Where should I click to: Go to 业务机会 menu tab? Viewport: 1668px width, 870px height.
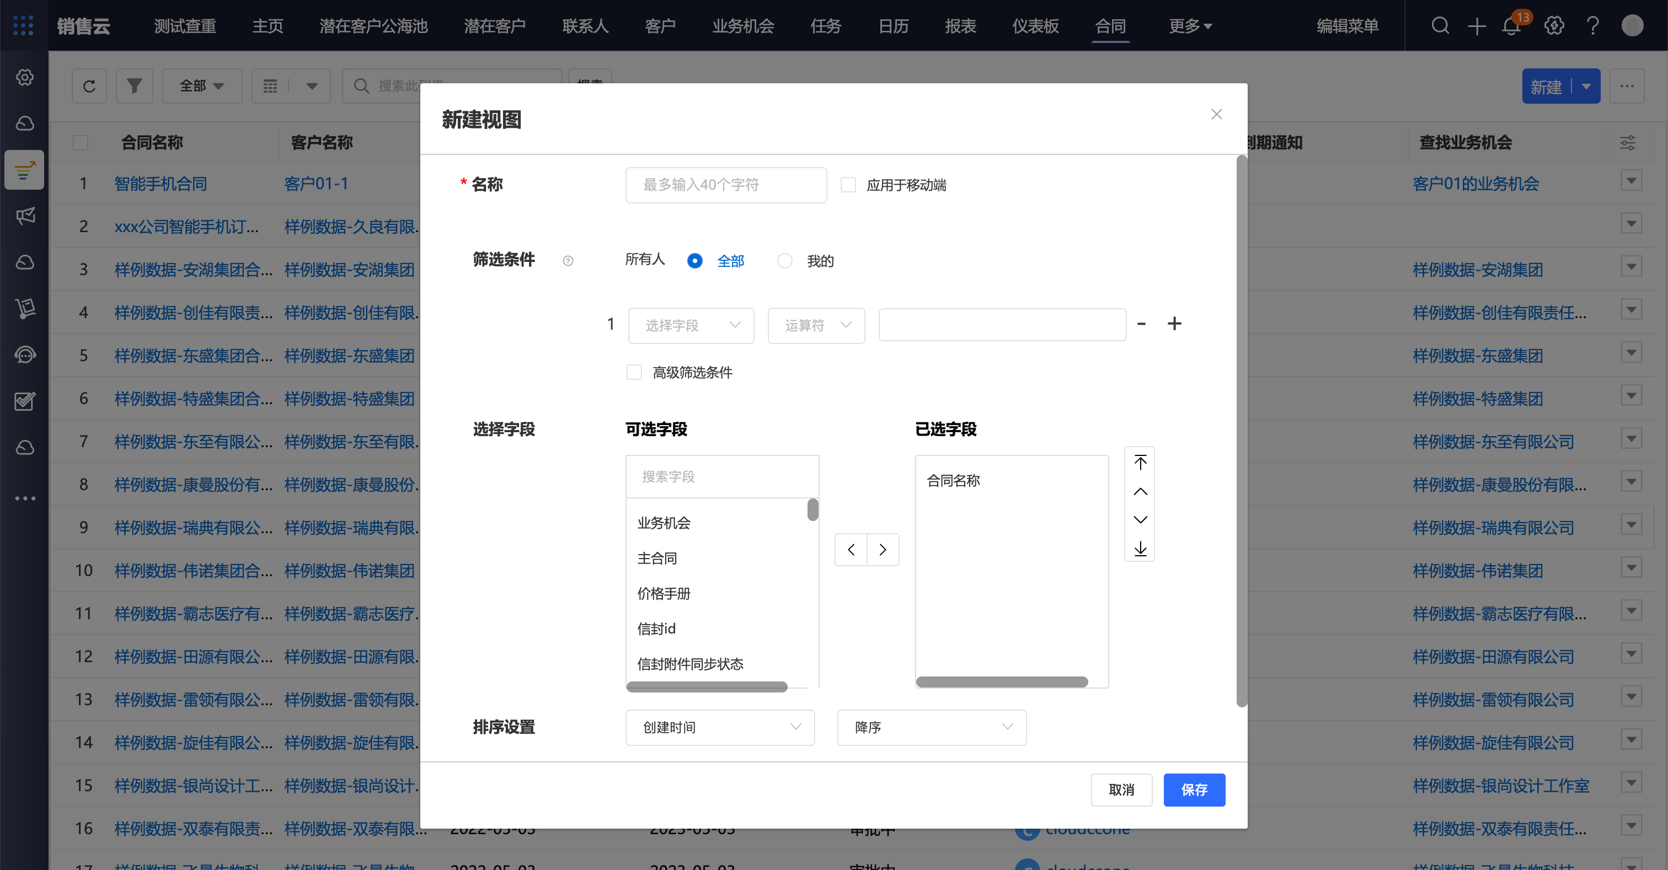click(x=742, y=26)
